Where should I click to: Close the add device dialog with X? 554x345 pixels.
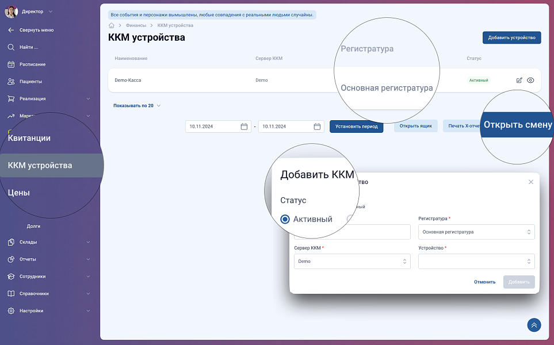[x=530, y=182]
